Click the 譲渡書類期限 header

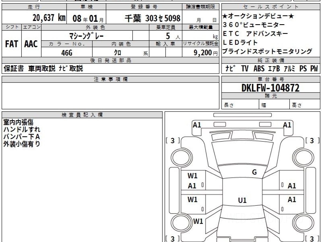pyautogui.click(x=200, y=7)
